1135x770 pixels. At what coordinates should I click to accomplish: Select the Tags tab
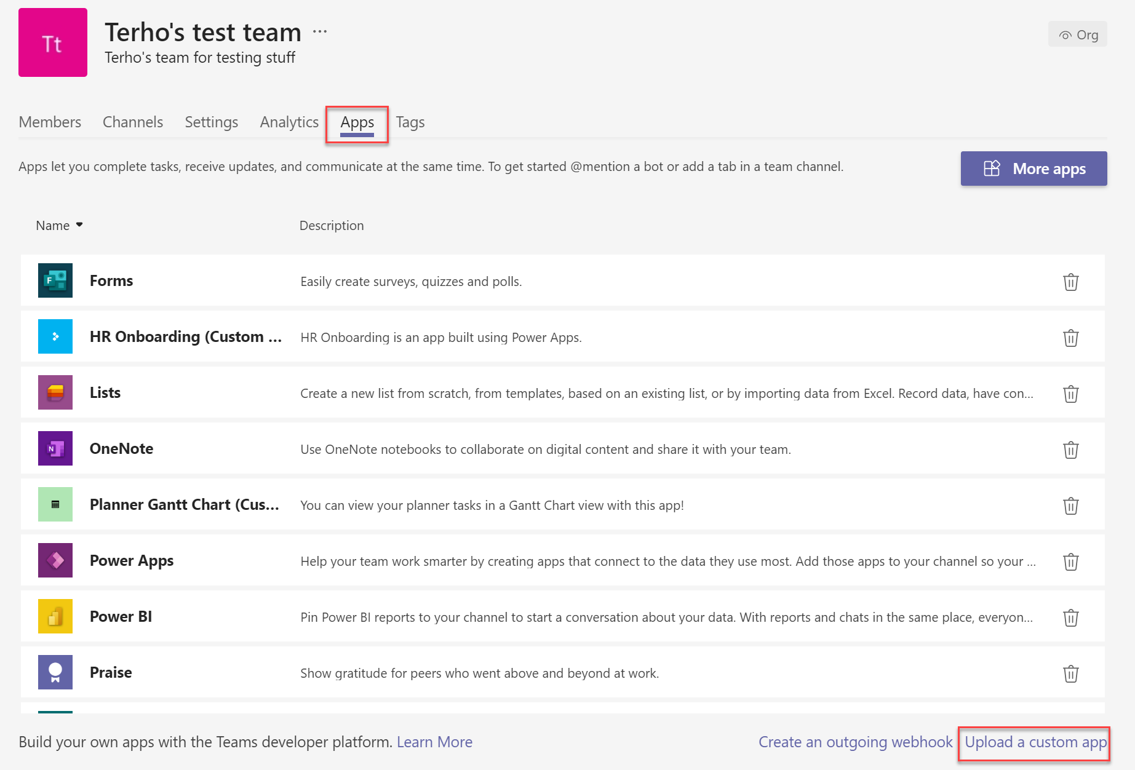pyautogui.click(x=410, y=122)
